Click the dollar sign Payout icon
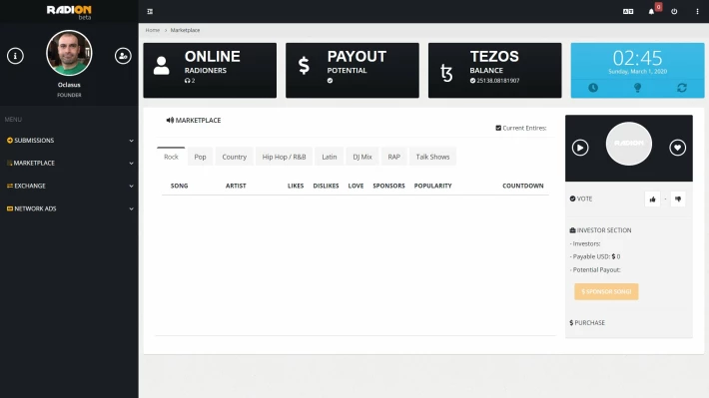The image size is (709, 398). [x=304, y=66]
